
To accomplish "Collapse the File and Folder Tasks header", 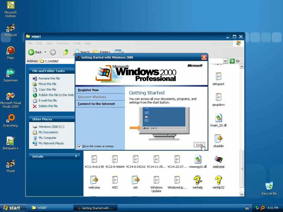I will [x=52, y=71].
